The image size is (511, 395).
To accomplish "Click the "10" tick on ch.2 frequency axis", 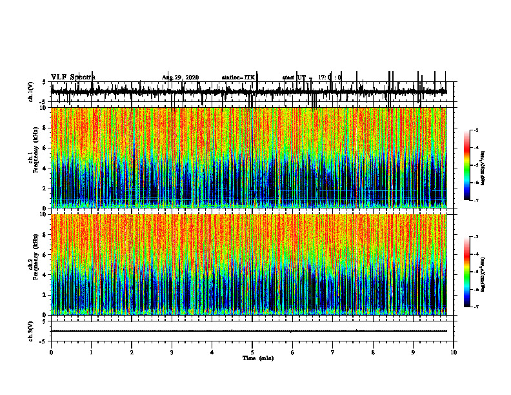I will coord(44,214).
